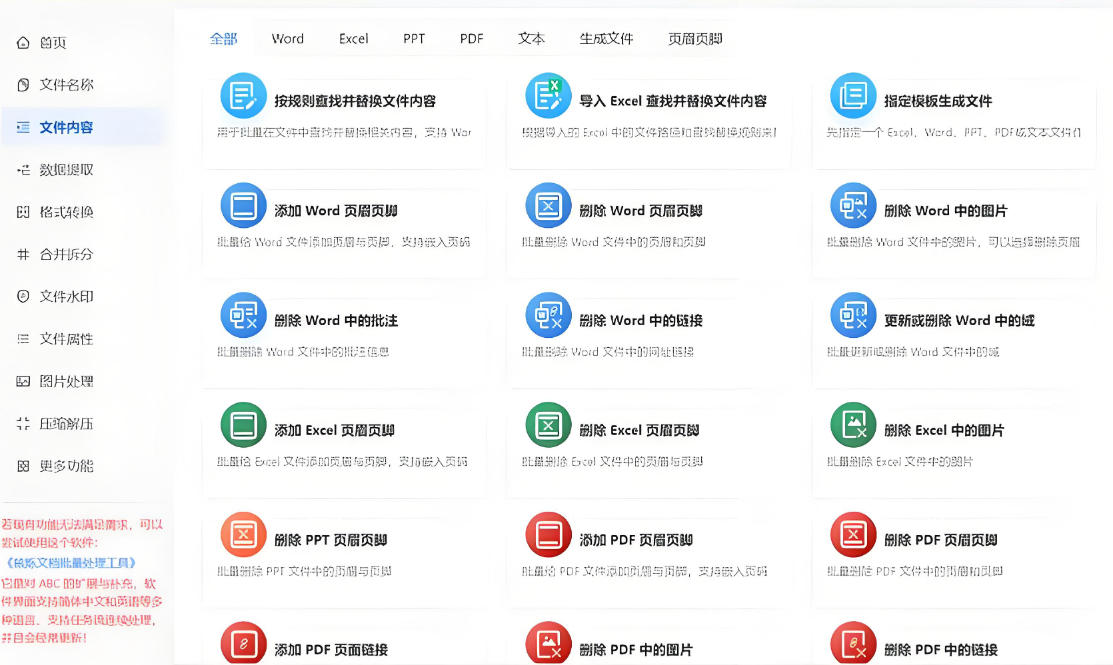The height and width of the screenshot is (665, 1113).
Task: Choose the 删除 Word 中的图片 icon
Action: click(854, 206)
